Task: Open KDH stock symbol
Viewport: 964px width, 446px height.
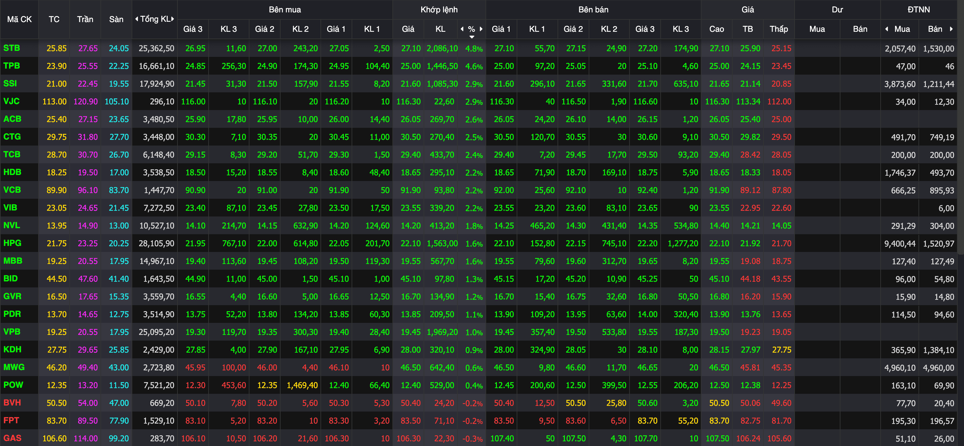Action: 12,349
